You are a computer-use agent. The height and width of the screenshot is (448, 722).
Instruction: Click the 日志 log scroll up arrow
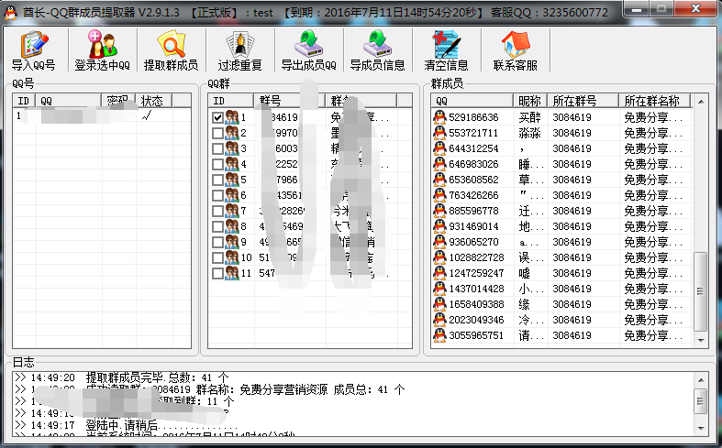[x=701, y=380]
